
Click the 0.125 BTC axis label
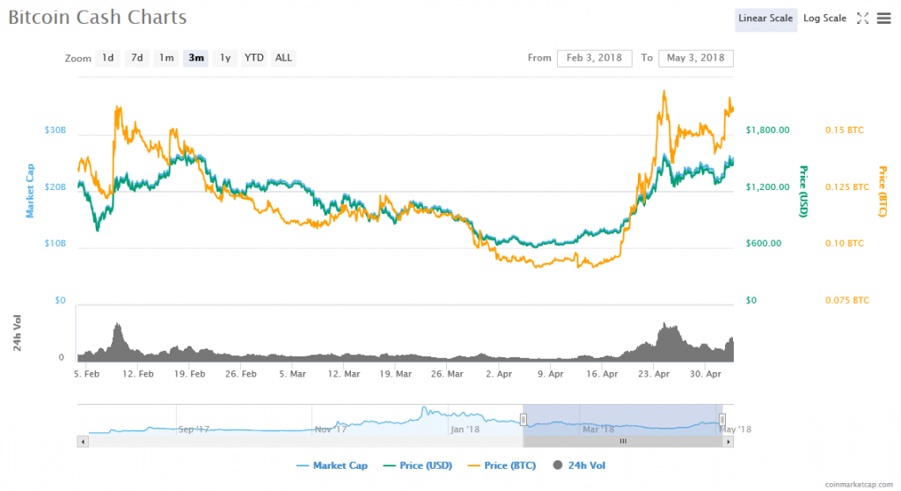coord(847,187)
